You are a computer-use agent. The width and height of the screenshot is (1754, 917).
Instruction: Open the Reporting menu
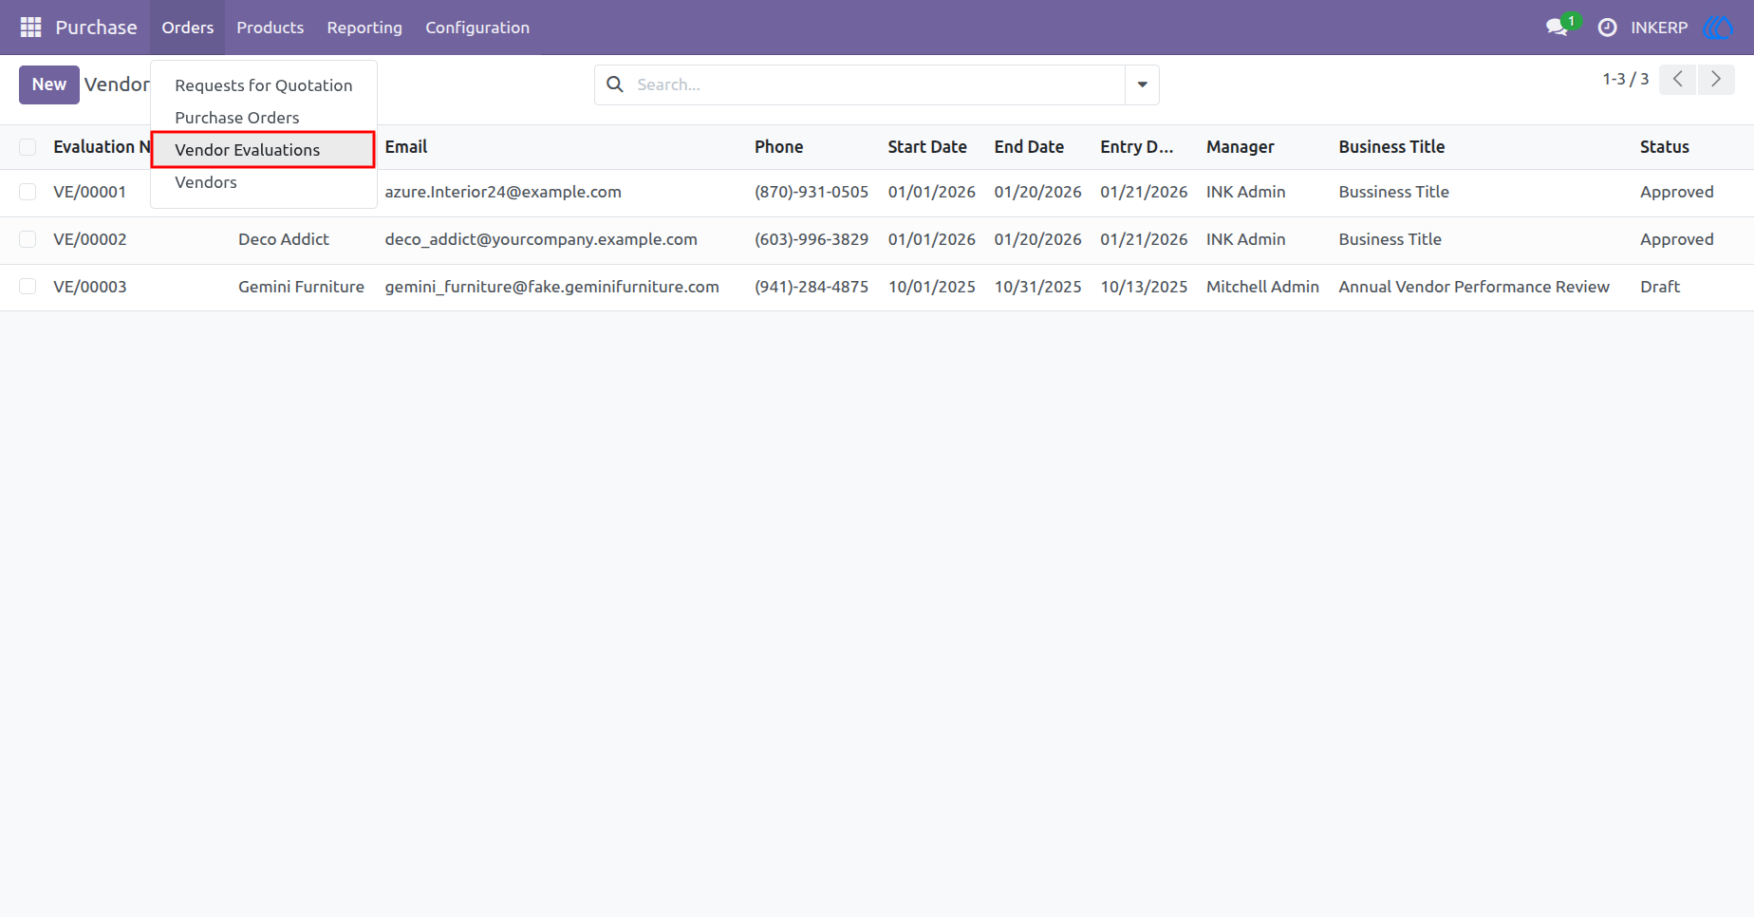tap(364, 28)
